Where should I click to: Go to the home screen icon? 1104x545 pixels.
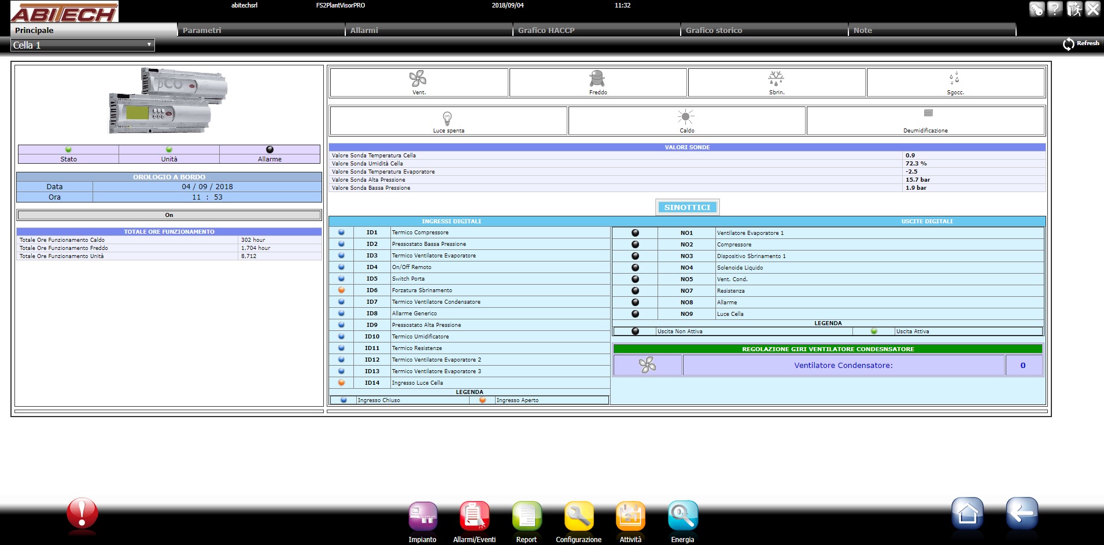pyautogui.click(x=968, y=513)
